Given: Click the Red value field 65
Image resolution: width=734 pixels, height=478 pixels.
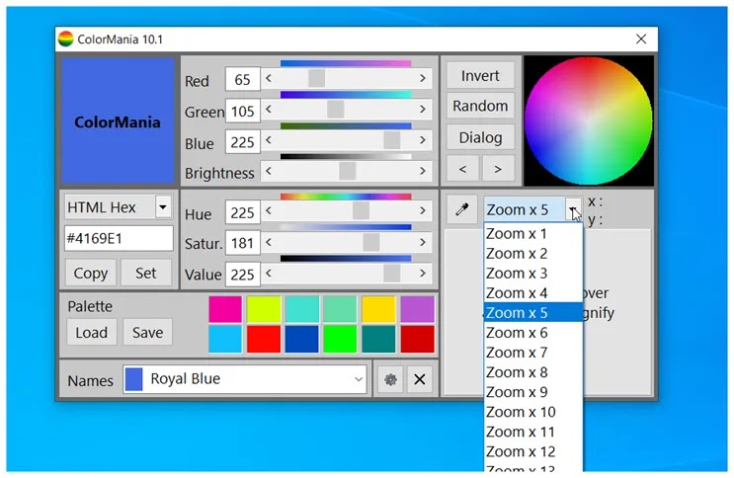Looking at the screenshot, I should [242, 79].
